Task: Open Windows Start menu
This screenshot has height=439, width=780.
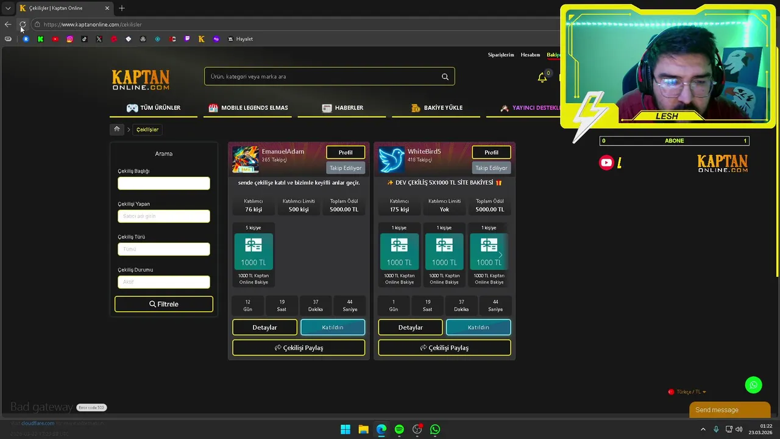Action: (346, 429)
